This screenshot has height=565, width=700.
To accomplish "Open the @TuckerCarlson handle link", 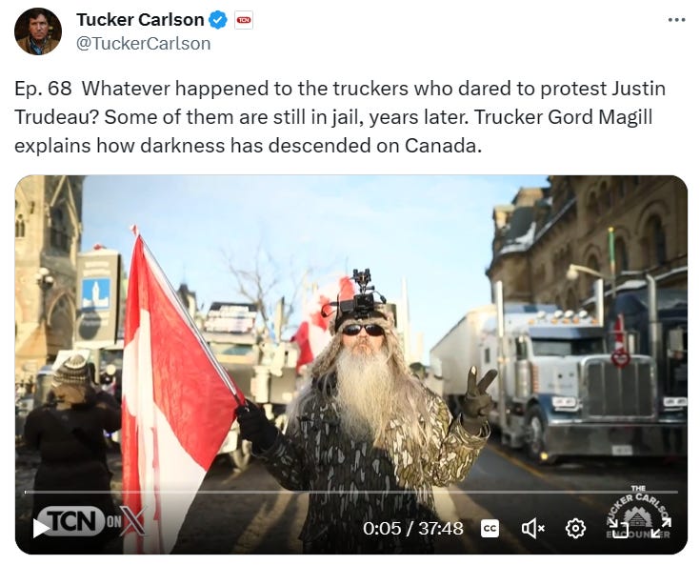I will pos(143,44).
